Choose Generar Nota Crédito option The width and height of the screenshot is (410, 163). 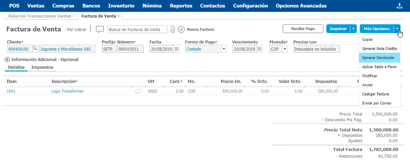tap(380, 48)
